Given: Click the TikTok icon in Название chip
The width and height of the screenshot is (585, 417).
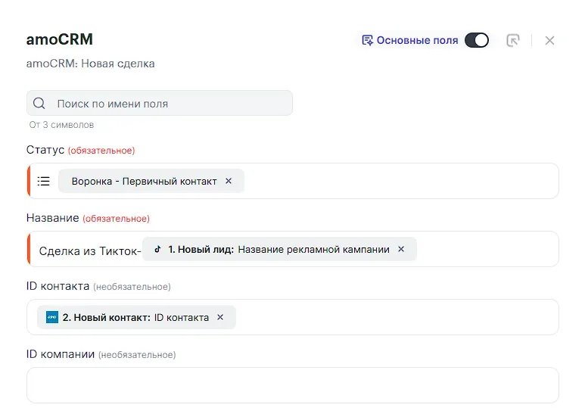Looking at the screenshot, I should (x=158, y=249).
